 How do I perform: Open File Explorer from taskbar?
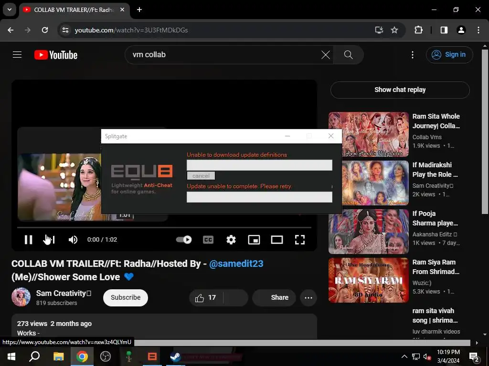pyautogui.click(x=58, y=356)
